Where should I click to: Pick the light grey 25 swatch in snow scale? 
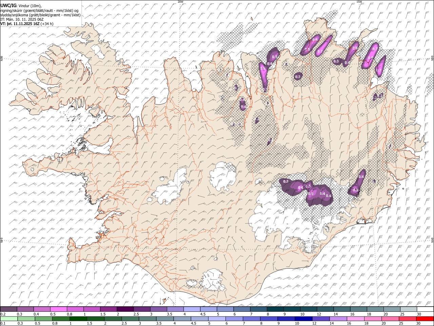click(x=408, y=309)
